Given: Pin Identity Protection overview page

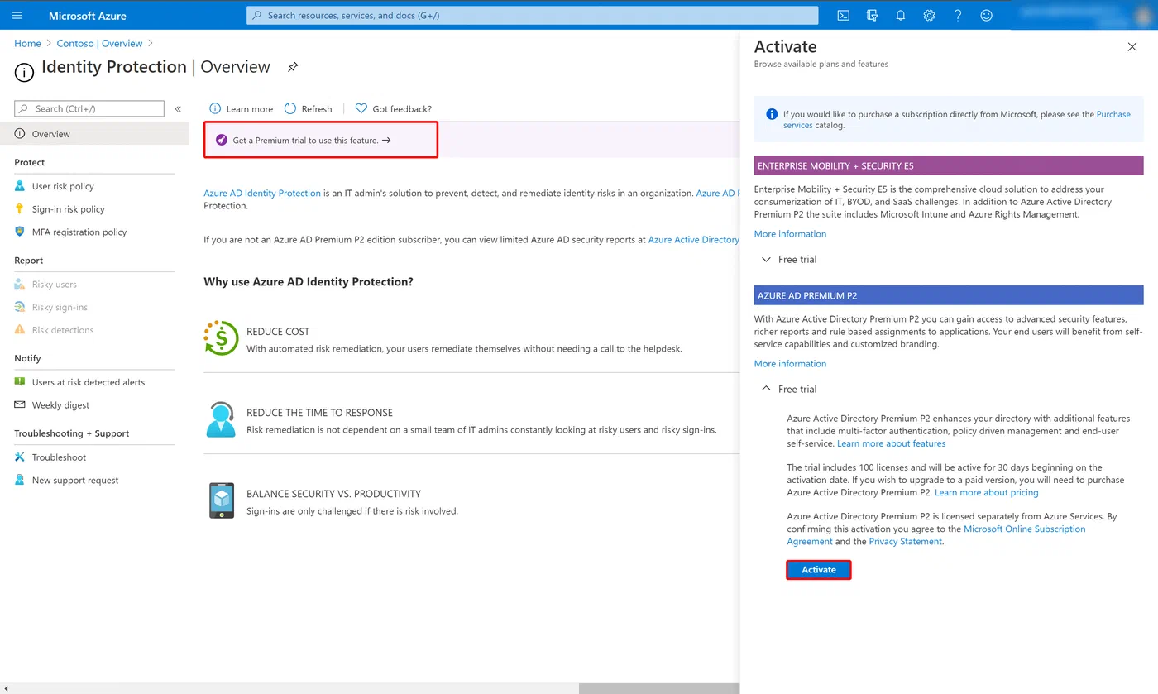Looking at the screenshot, I should (x=293, y=67).
